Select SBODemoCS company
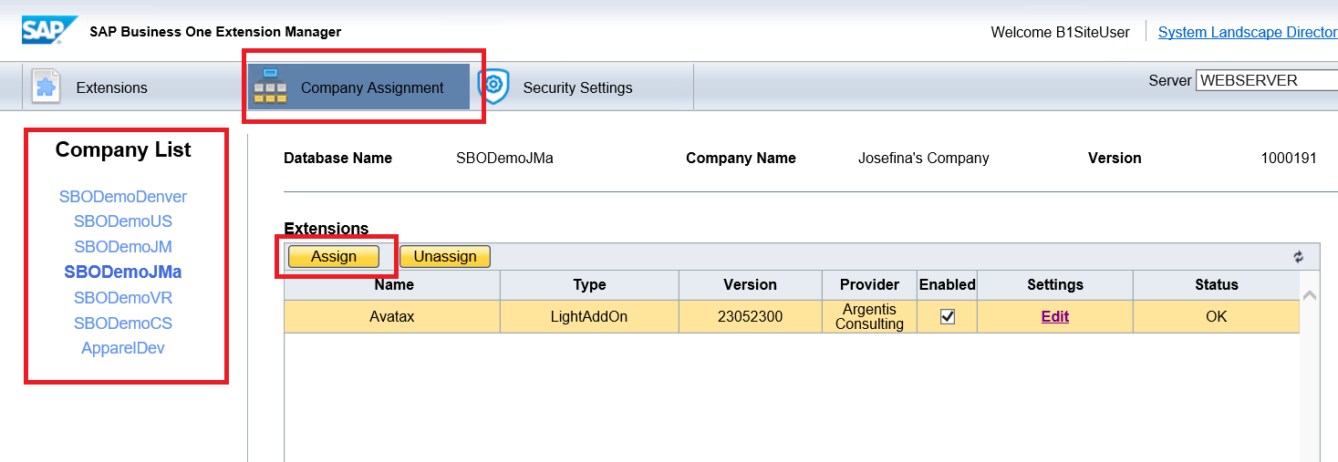The height and width of the screenshot is (462, 1338). (123, 323)
